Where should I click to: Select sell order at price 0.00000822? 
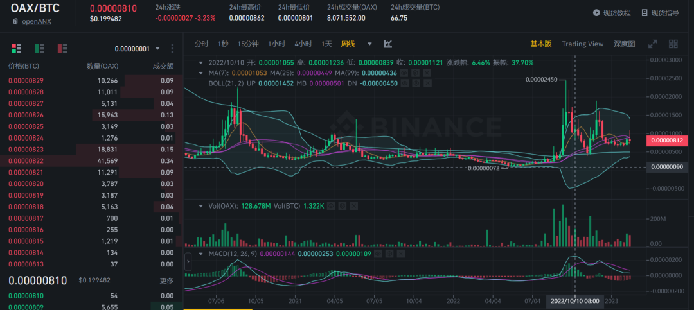91,161
